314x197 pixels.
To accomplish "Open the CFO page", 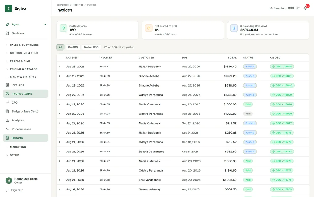I will 26,103.
